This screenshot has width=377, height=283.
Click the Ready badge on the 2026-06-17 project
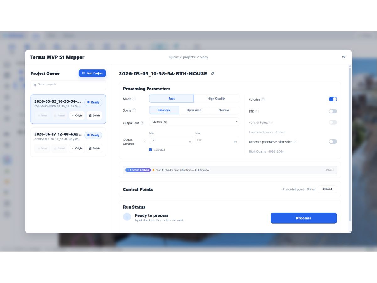[93, 135]
